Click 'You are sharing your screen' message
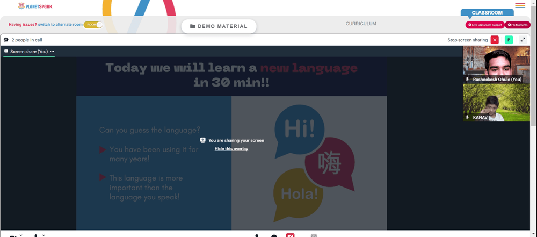The height and width of the screenshot is (237, 537). pyautogui.click(x=236, y=140)
